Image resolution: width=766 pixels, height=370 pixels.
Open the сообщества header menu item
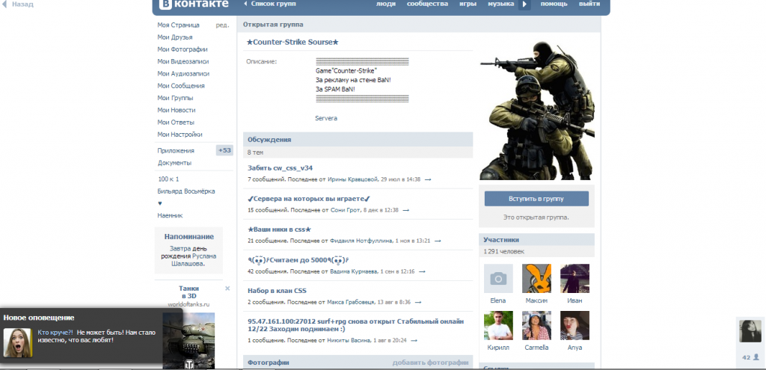click(427, 4)
